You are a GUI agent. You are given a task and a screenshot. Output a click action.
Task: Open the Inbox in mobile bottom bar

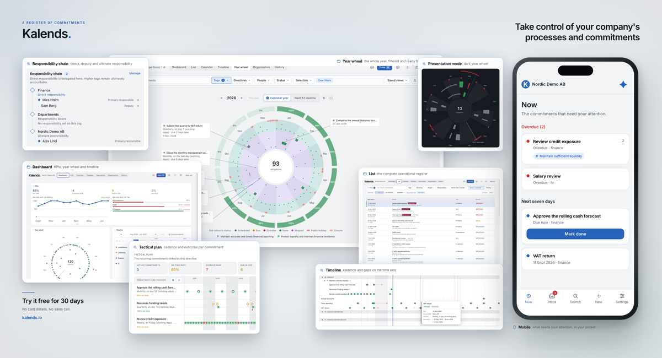point(552,299)
